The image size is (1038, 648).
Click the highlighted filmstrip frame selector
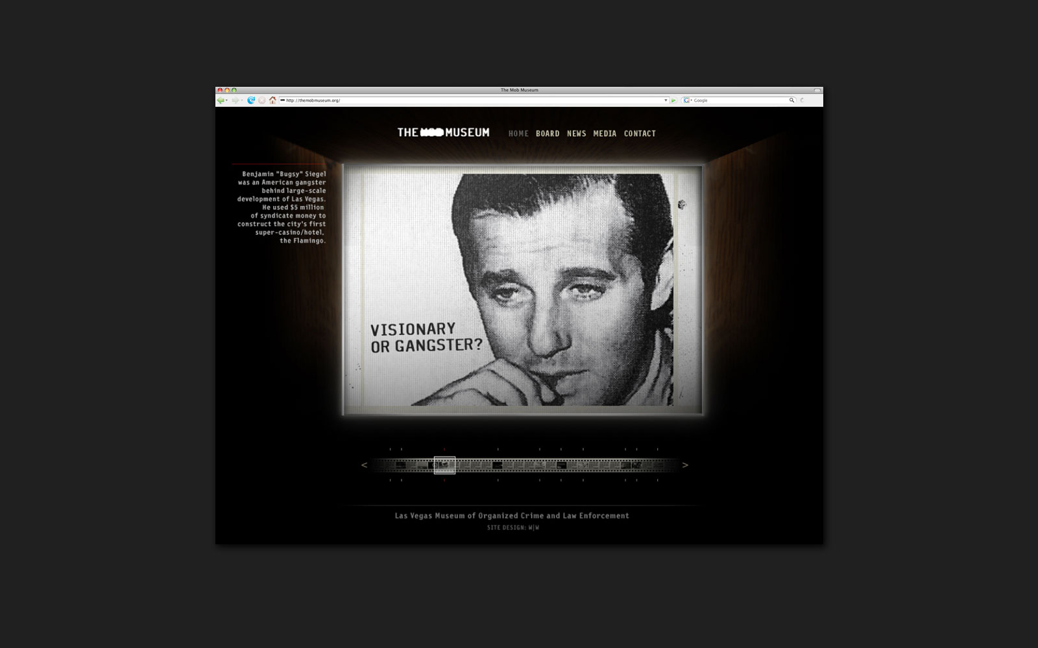click(444, 465)
